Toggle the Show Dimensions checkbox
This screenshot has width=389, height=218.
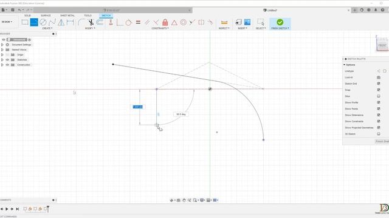pyautogui.click(x=379, y=115)
